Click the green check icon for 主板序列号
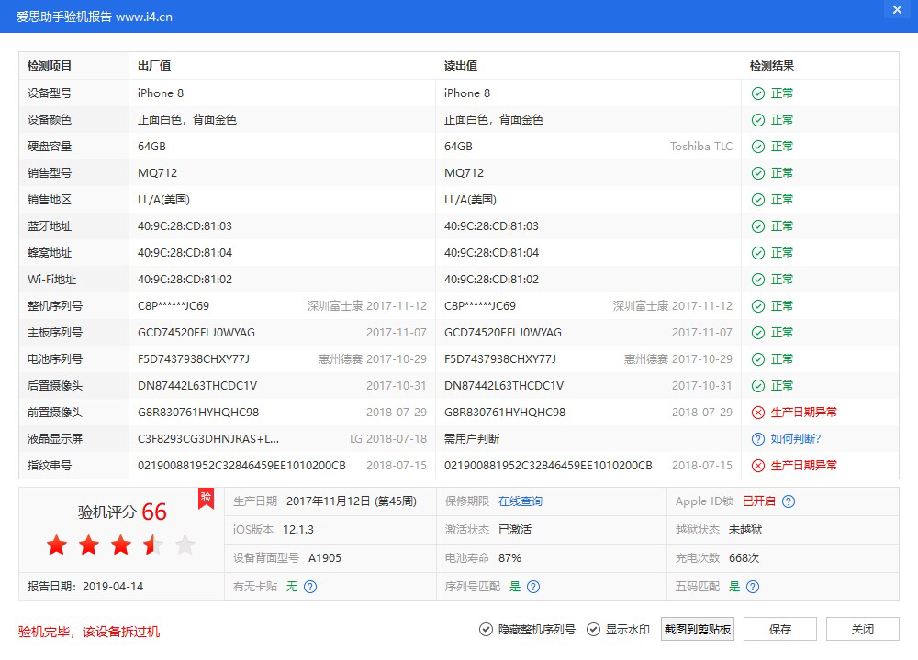The height and width of the screenshot is (660, 918). point(758,333)
